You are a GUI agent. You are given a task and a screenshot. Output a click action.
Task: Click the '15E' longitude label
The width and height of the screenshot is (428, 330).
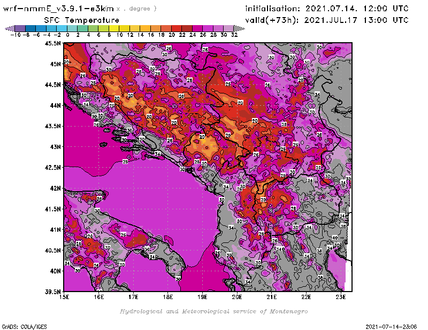click(x=64, y=297)
